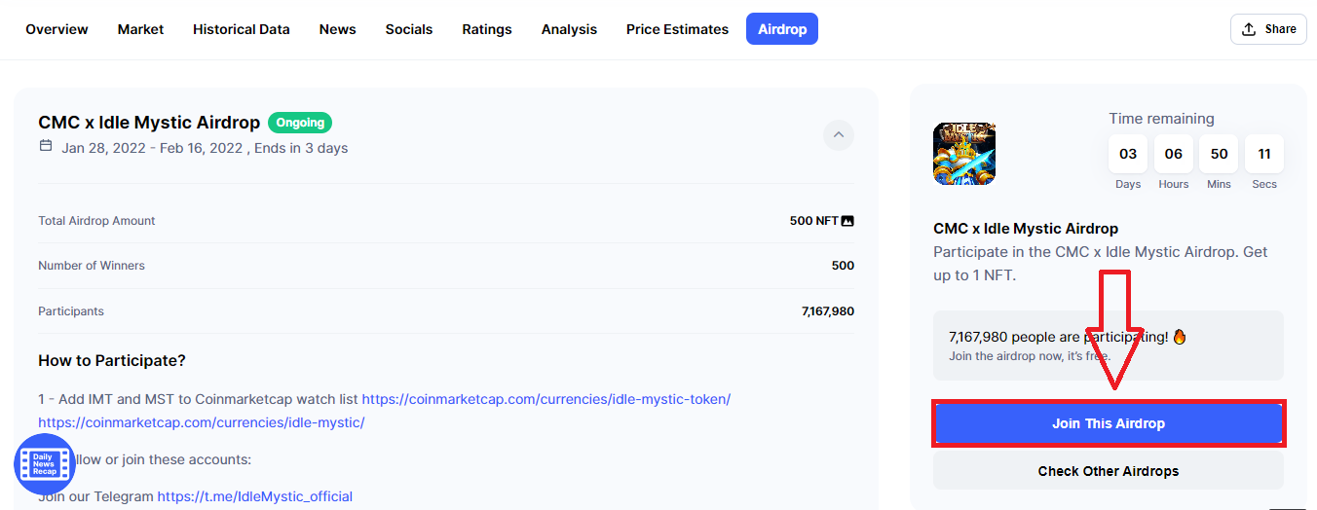Viewport: 1317px width, 510px height.
Task: Go to the News tab
Action: (337, 29)
